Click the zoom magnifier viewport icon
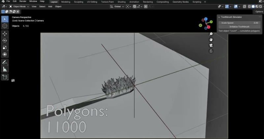Viewport: 264px width, 139px height. pyautogui.click(x=211, y=34)
